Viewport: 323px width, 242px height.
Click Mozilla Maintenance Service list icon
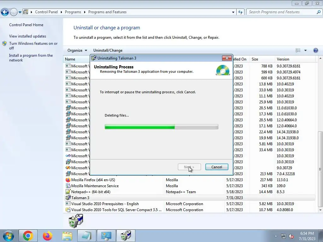pyautogui.click(x=68, y=186)
